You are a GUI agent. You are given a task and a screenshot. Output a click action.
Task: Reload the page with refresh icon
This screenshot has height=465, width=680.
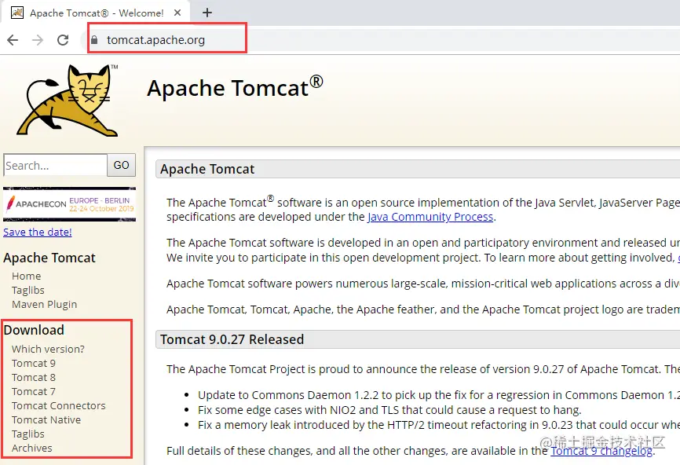[x=63, y=37]
